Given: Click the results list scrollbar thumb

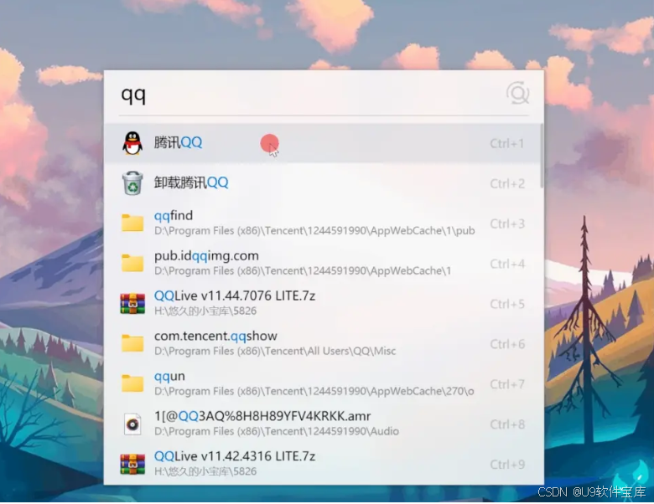Looking at the screenshot, I should tap(542, 156).
